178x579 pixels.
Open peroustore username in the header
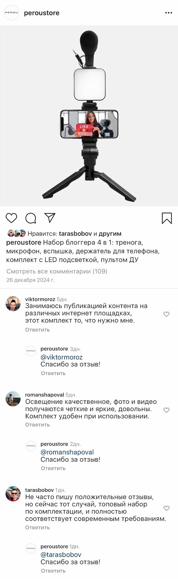click(x=42, y=13)
